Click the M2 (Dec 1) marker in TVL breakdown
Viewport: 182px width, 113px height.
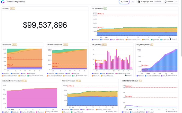pyautogui.click(x=101, y=14)
